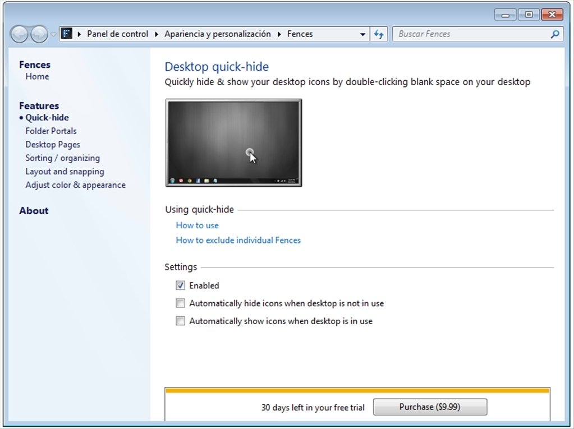Open the Desktop Pages feature page
Screen dimensions: 574x429
click(53, 145)
